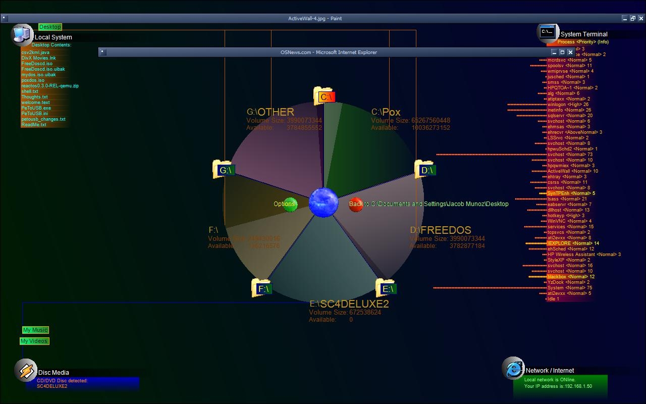Select the Desktop button near Local System
Image resolution: width=646 pixels, height=404 pixels.
tap(50, 27)
